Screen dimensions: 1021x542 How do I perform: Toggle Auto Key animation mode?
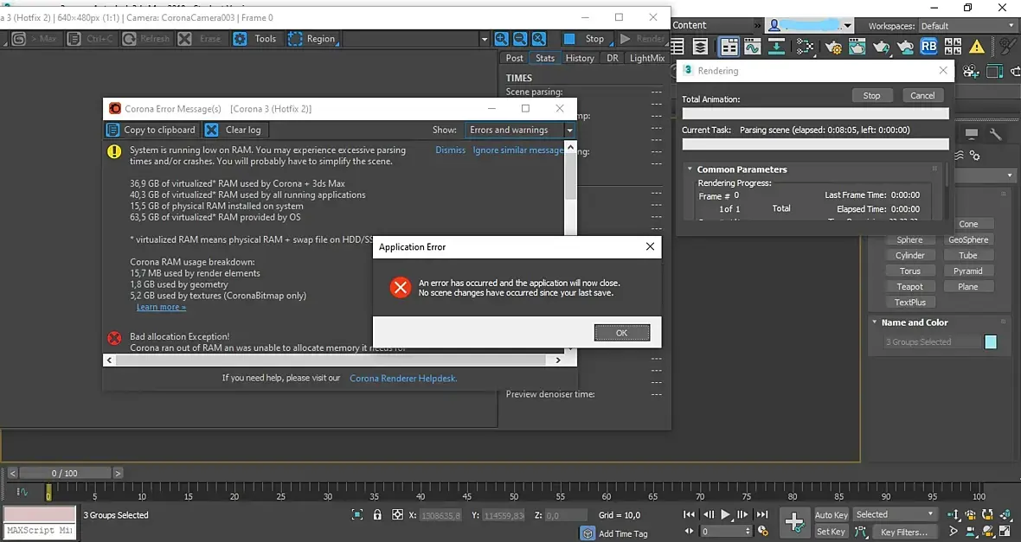tap(831, 515)
